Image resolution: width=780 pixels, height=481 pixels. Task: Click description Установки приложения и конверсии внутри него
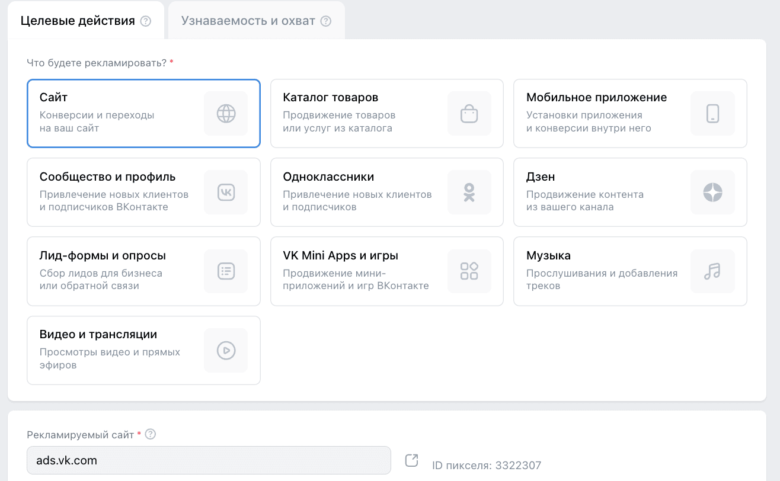(x=589, y=121)
